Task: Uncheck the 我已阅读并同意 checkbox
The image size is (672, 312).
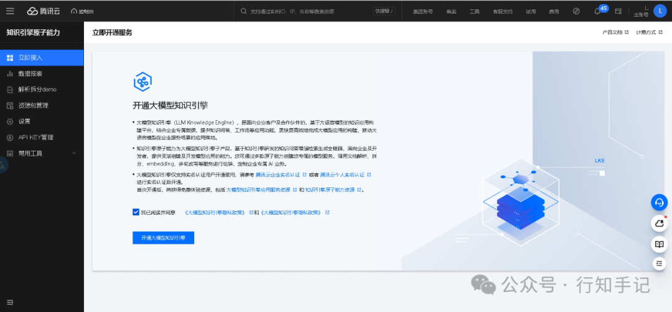Action: point(136,212)
